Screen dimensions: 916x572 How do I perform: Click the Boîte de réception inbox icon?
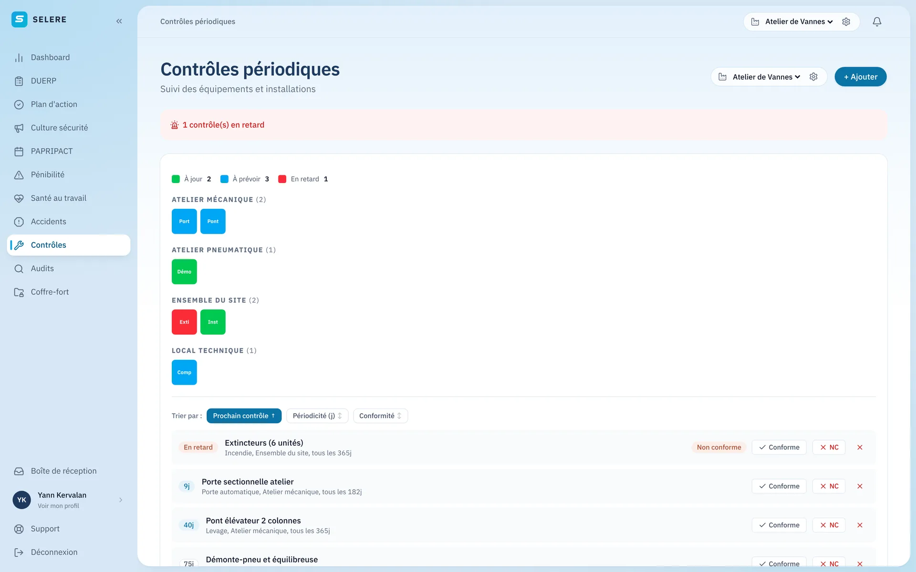pyautogui.click(x=19, y=471)
